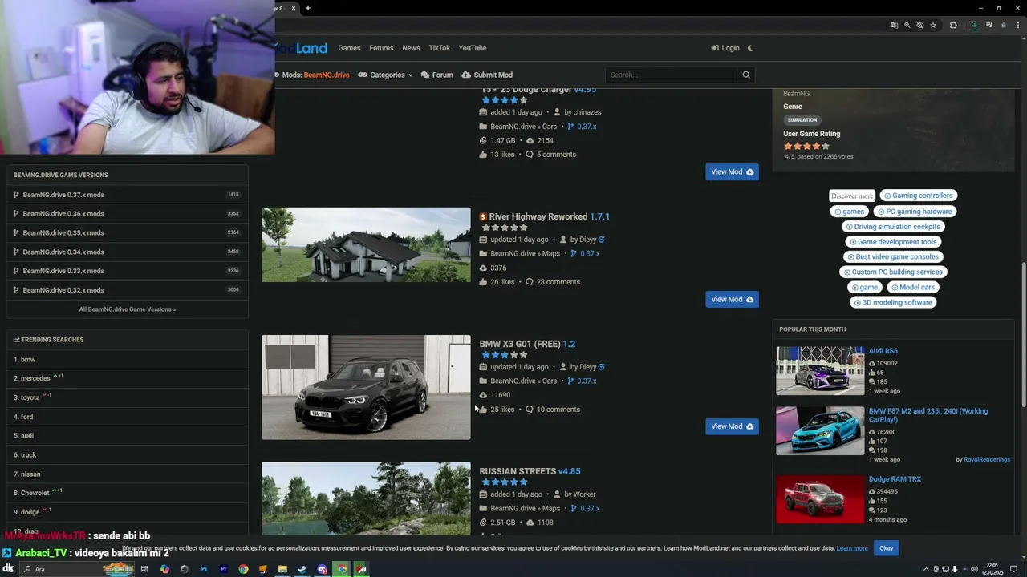The width and height of the screenshot is (1027, 577).
Task: Open the Forums menu item
Action: coord(381,48)
